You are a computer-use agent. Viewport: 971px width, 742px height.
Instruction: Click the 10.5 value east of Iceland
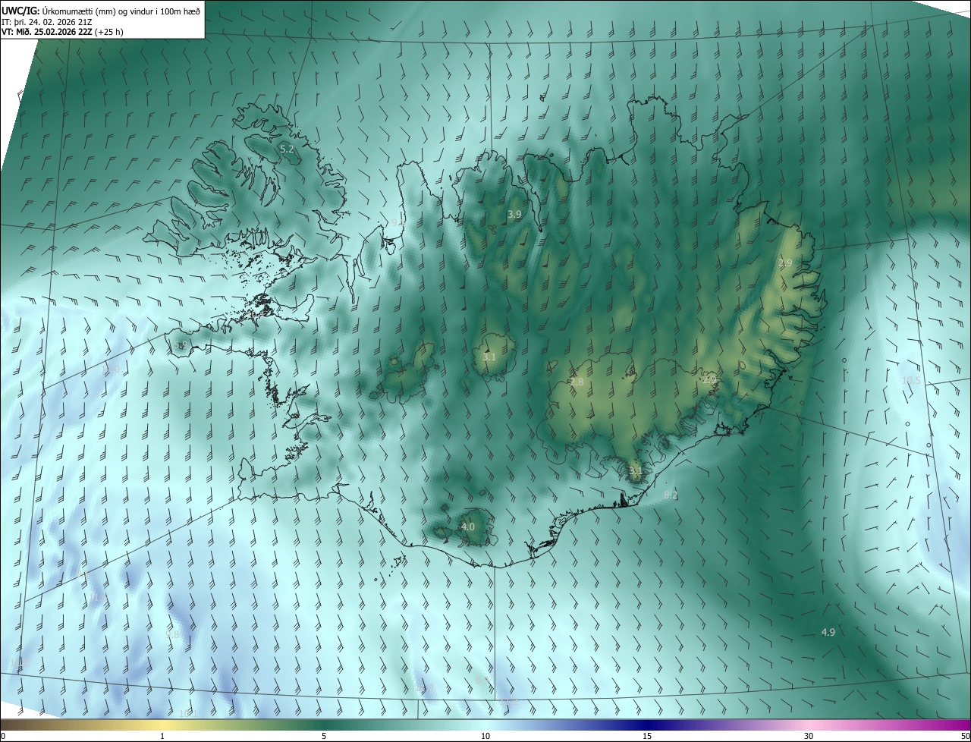[x=911, y=380]
